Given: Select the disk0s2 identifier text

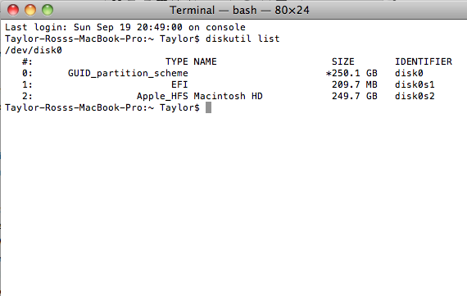Looking at the screenshot, I should pos(415,96).
